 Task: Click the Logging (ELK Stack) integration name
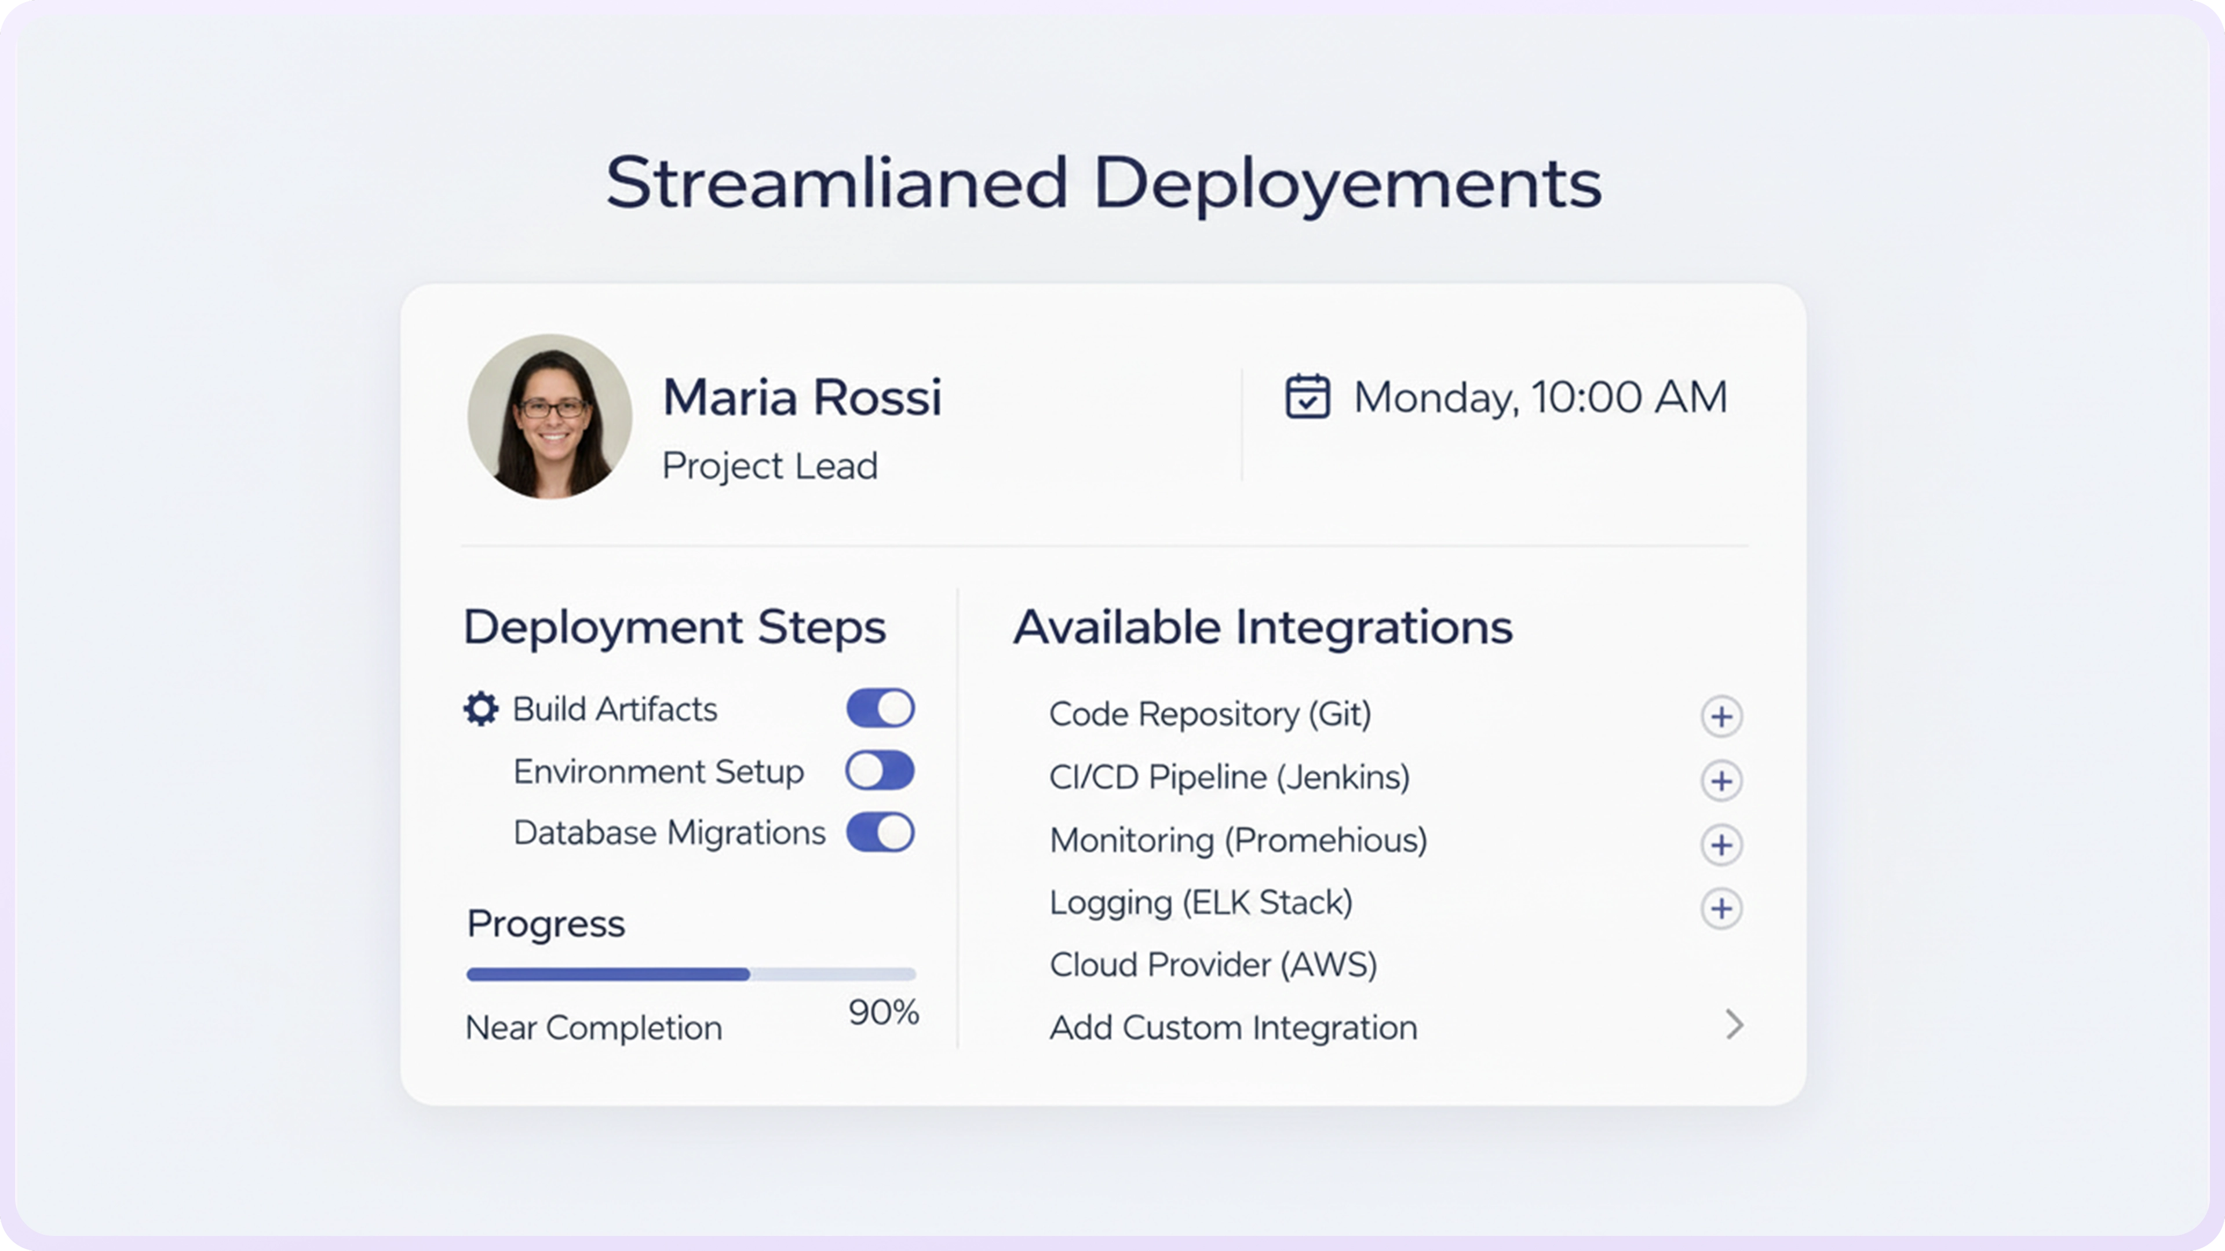click(1201, 902)
